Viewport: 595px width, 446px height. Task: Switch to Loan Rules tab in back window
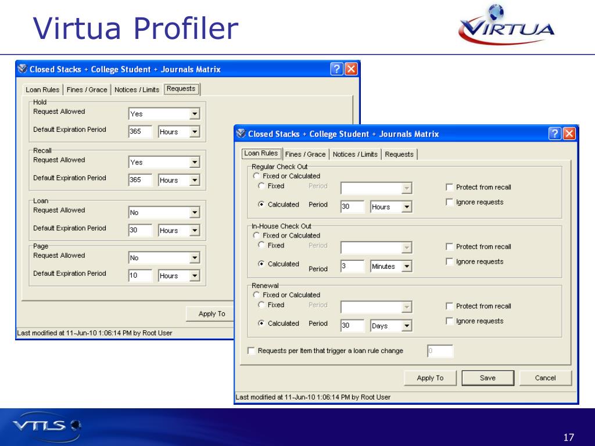(42, 89)
